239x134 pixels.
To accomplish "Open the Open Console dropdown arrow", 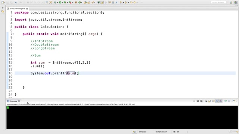I will tap(236, 101).
